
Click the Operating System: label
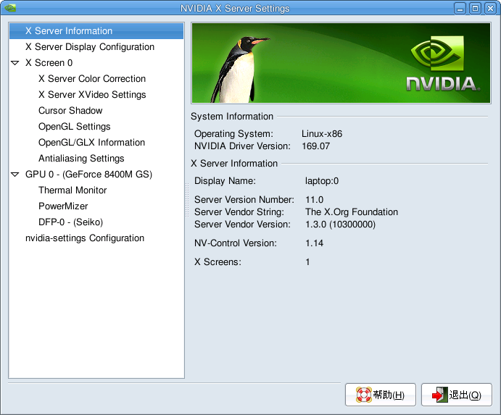(x=233, y=134)
